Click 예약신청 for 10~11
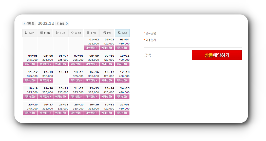Image resolution: width=266 pixels, height=141 pixels. [122, 64]
